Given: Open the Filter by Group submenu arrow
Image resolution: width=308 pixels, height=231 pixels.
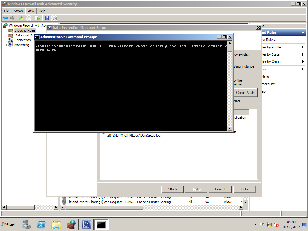Looking at the screenshot, I should tap(303, 62).
